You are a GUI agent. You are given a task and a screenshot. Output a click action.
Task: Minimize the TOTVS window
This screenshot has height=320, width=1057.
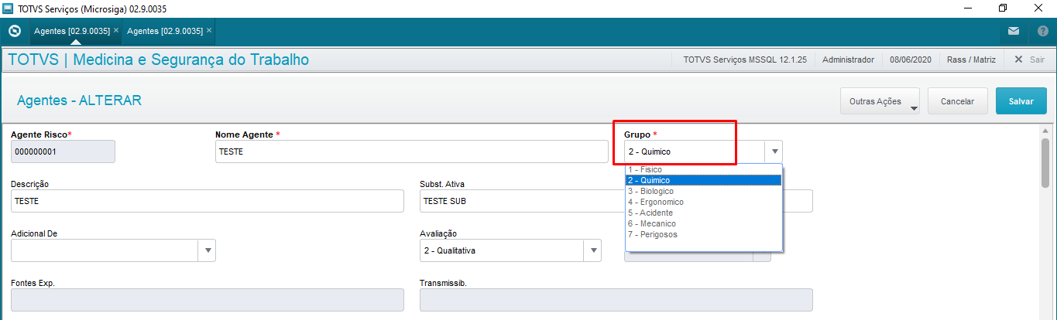coord(967,9)
